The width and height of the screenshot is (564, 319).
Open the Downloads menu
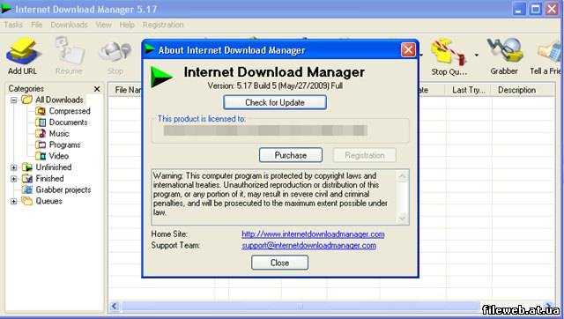pos(69,25)
